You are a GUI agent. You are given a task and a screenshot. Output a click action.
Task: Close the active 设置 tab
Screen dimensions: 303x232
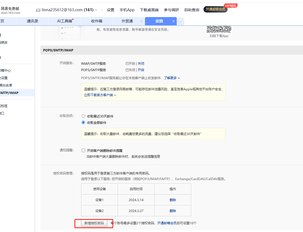173,21
